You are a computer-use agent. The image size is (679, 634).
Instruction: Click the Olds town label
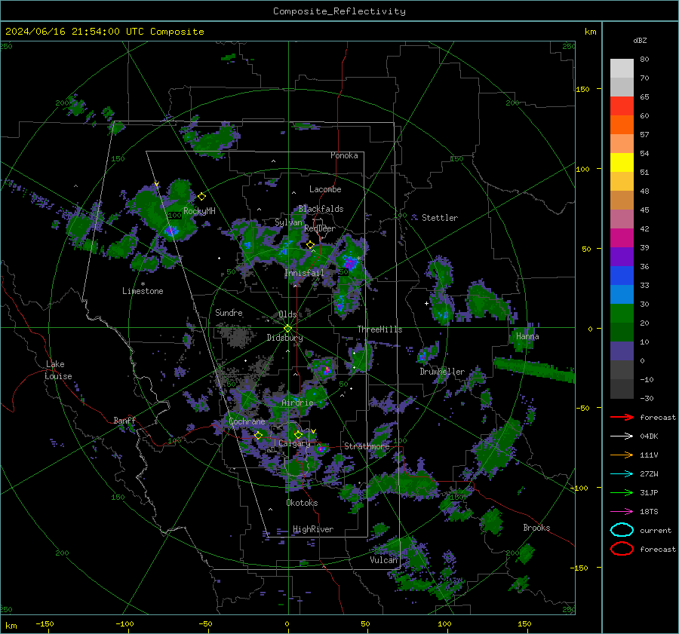287,314
